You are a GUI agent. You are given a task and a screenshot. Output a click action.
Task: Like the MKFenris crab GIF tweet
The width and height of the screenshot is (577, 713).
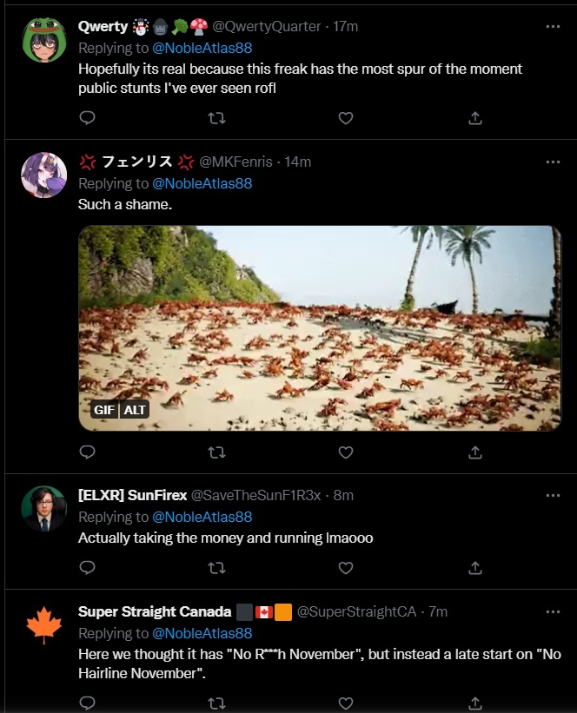346,452
